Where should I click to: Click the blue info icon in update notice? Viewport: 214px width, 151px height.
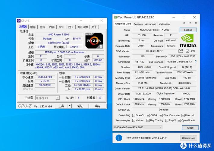tap(119, 138)
